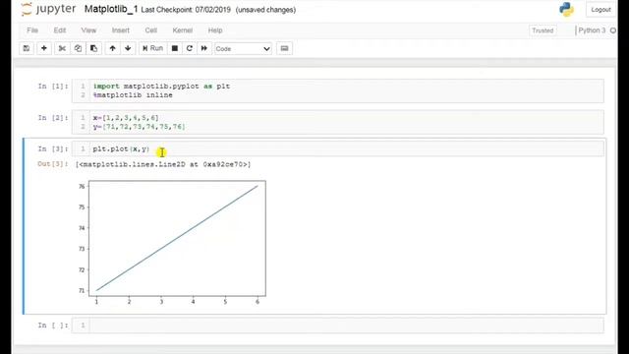
Task: Move selected cell down arrow
Action: coord(128,48)
